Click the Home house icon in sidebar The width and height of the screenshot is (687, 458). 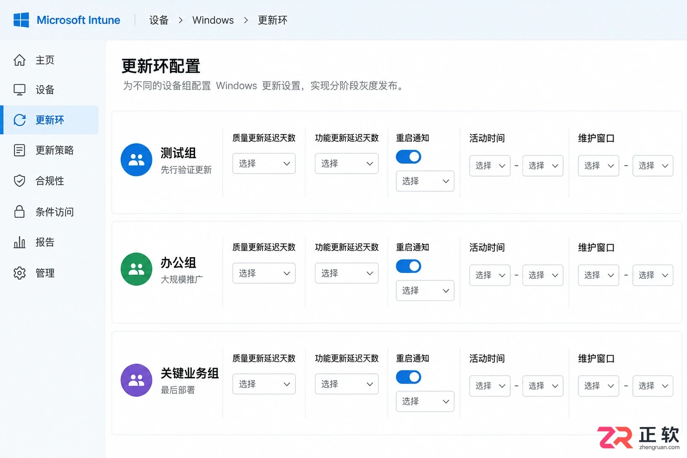pyautogui.click(x=20, y=60)
